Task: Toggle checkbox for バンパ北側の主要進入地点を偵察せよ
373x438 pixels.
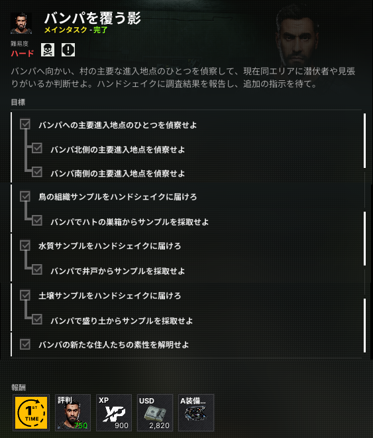Action: coord(37,149)
